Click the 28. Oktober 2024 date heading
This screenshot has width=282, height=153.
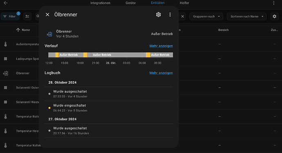tap(63, 82)
